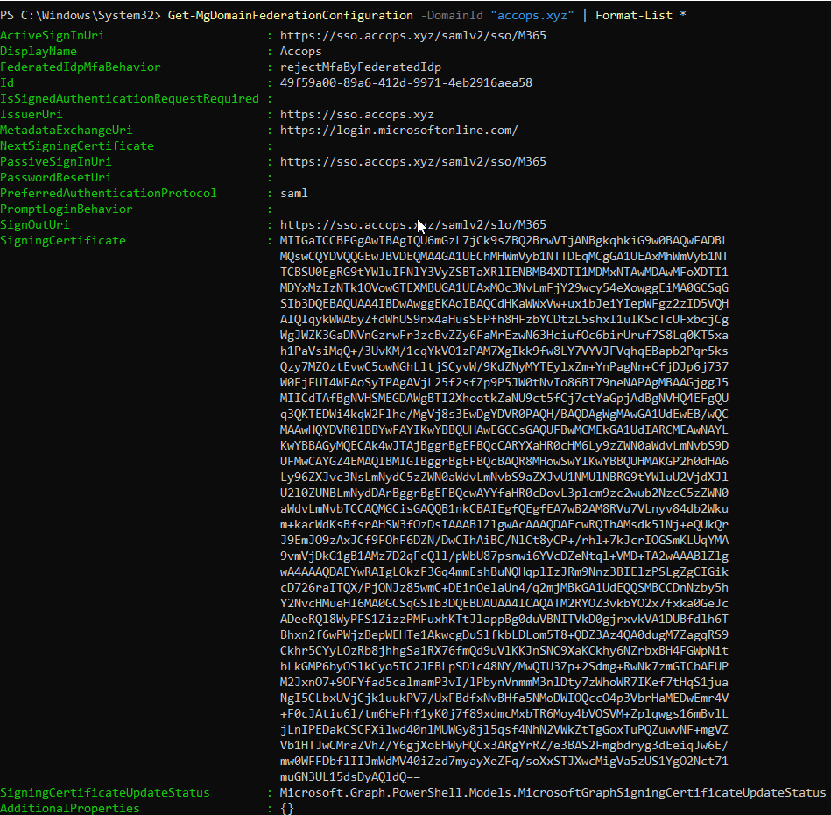
Task: Click the SigningCertificate property label
Action: pyautogui.click(x=63, y=241)
